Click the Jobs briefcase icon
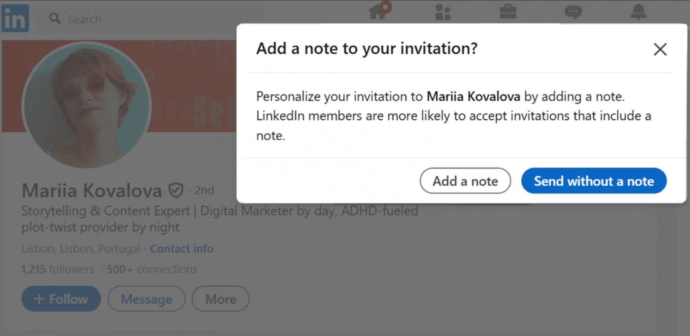The image size is (690, 336). [x=508, y=13]
